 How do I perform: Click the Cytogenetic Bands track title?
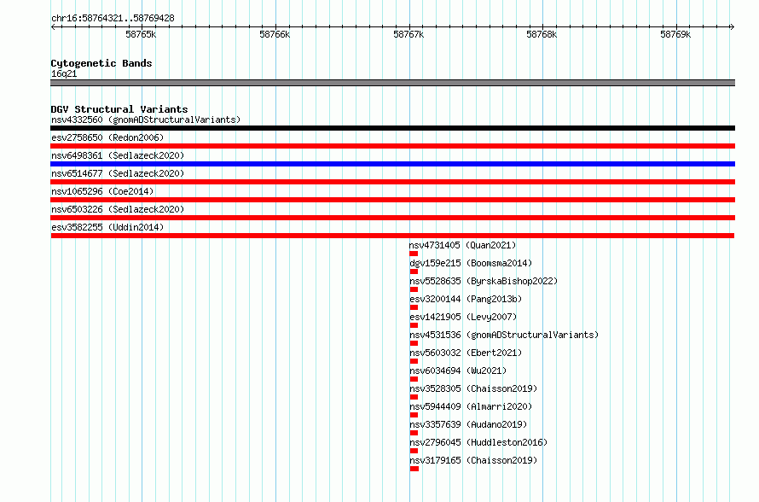point(101,63)
